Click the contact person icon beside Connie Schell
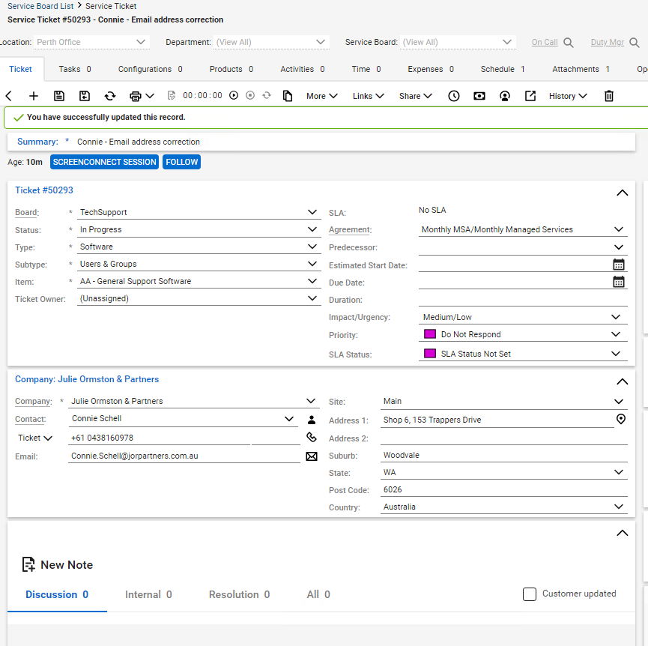 [312, 420]
